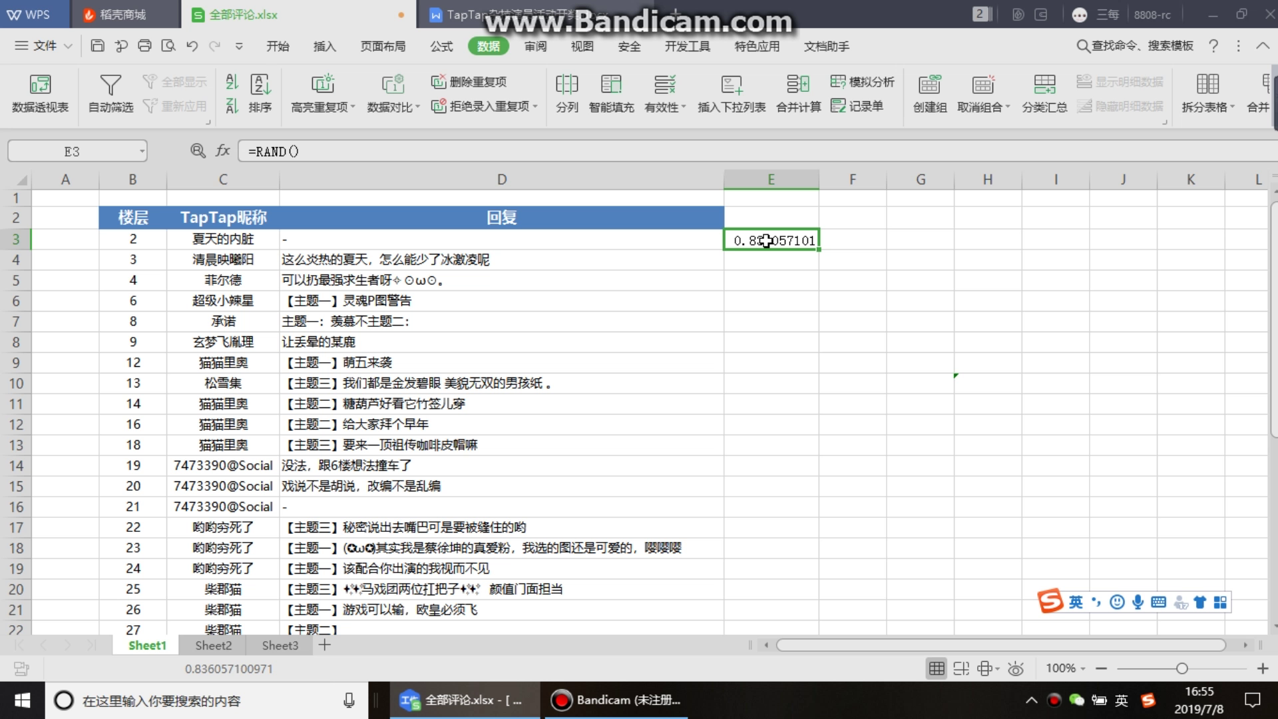The width and height of the screenshot is (1278, 719).
Task: Click the Windows taskbar search box
Action: click(x=206, y=700)
